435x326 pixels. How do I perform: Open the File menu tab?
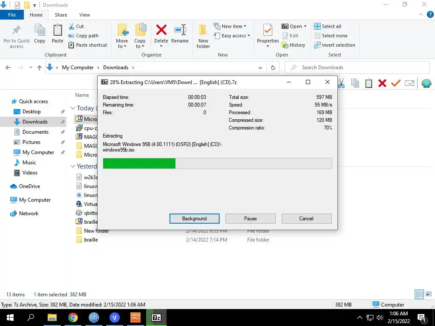point(12,15)
